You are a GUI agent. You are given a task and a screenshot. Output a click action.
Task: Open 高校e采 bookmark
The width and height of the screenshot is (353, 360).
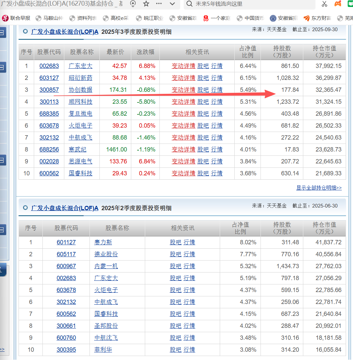click(x=116, y=18)
